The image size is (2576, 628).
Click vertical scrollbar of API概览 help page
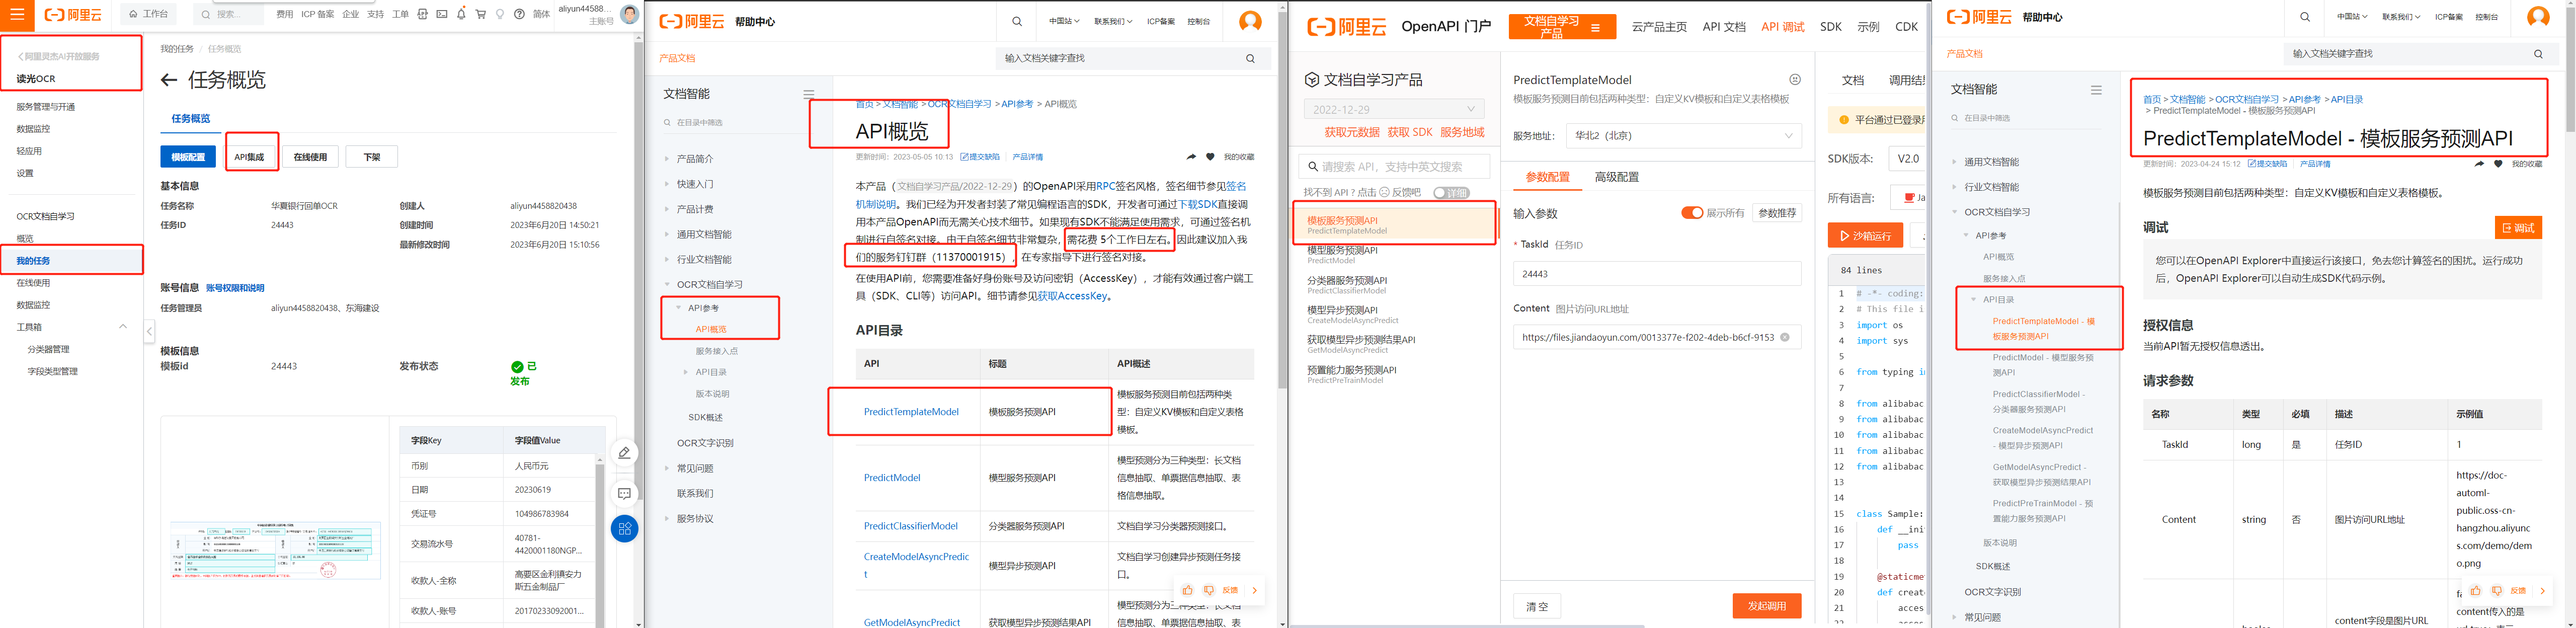(1282, 200)
